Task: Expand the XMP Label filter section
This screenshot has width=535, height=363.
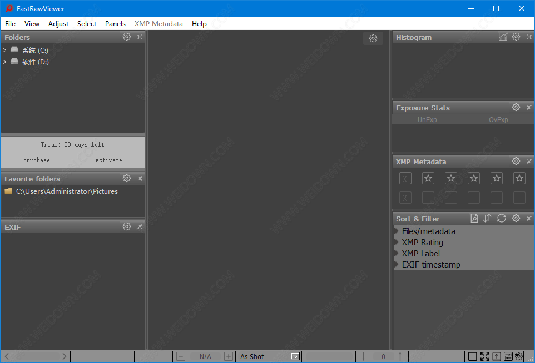Action: [x=397, y=253]
